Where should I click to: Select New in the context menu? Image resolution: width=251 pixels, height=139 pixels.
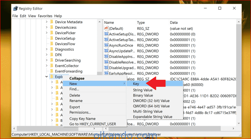(x=95, y=84)
